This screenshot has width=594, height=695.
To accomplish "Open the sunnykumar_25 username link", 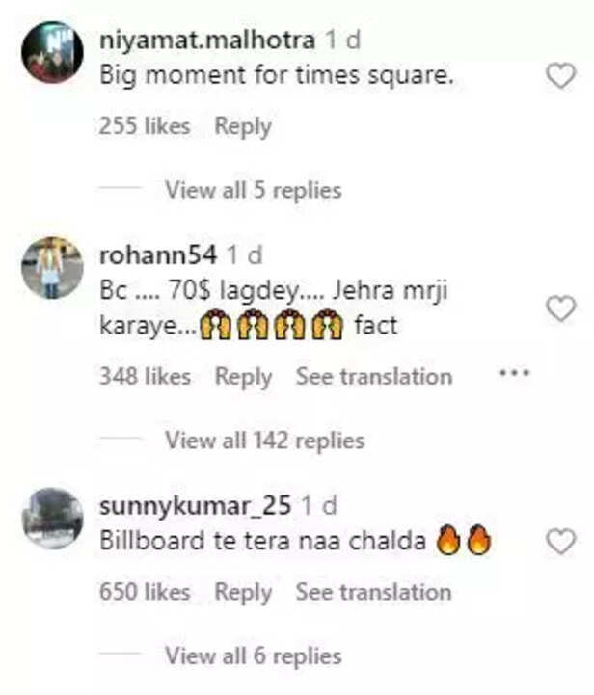I will [x=196, y=505].
